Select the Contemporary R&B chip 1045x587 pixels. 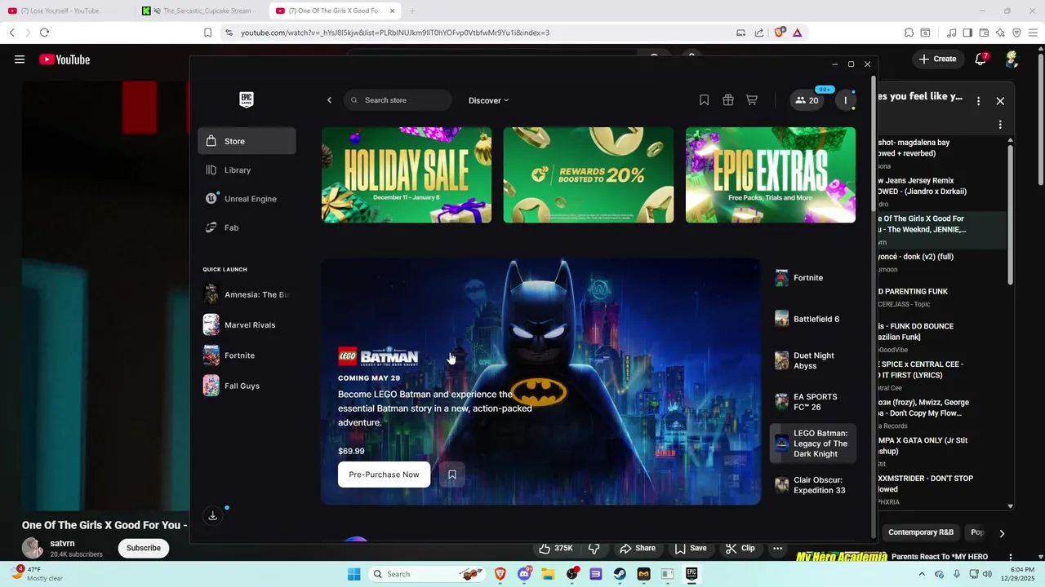(x=920, y=532)
